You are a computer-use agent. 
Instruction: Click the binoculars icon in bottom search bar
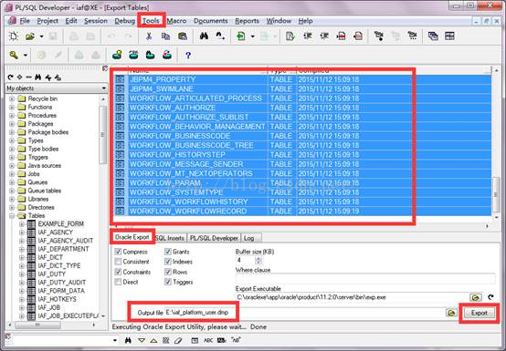click(128, 340)
